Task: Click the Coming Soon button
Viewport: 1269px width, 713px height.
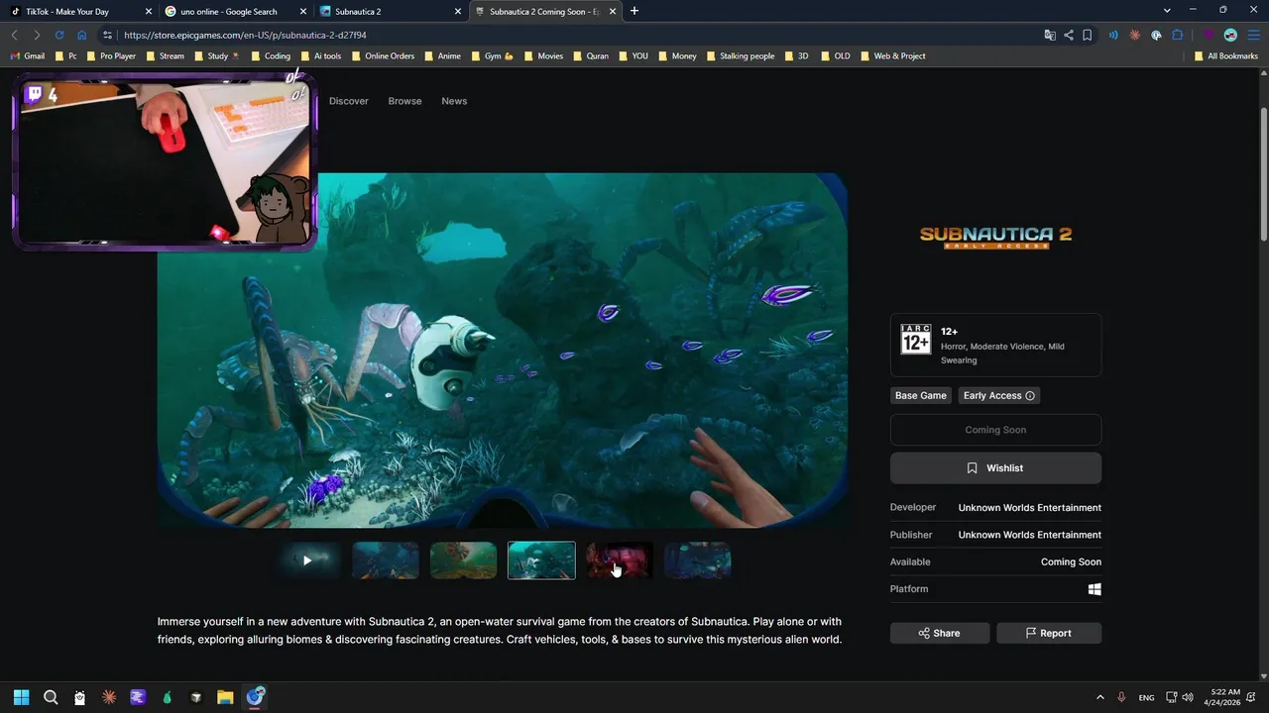Action: pos(995,430)
